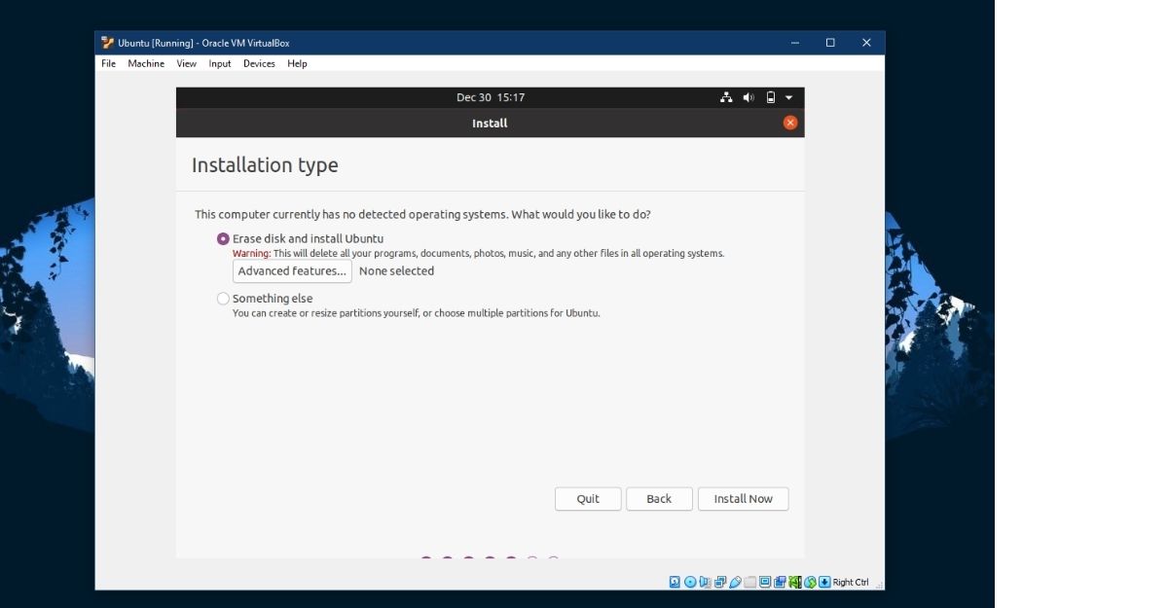Click the red Warning: label

tap(251, 254)
